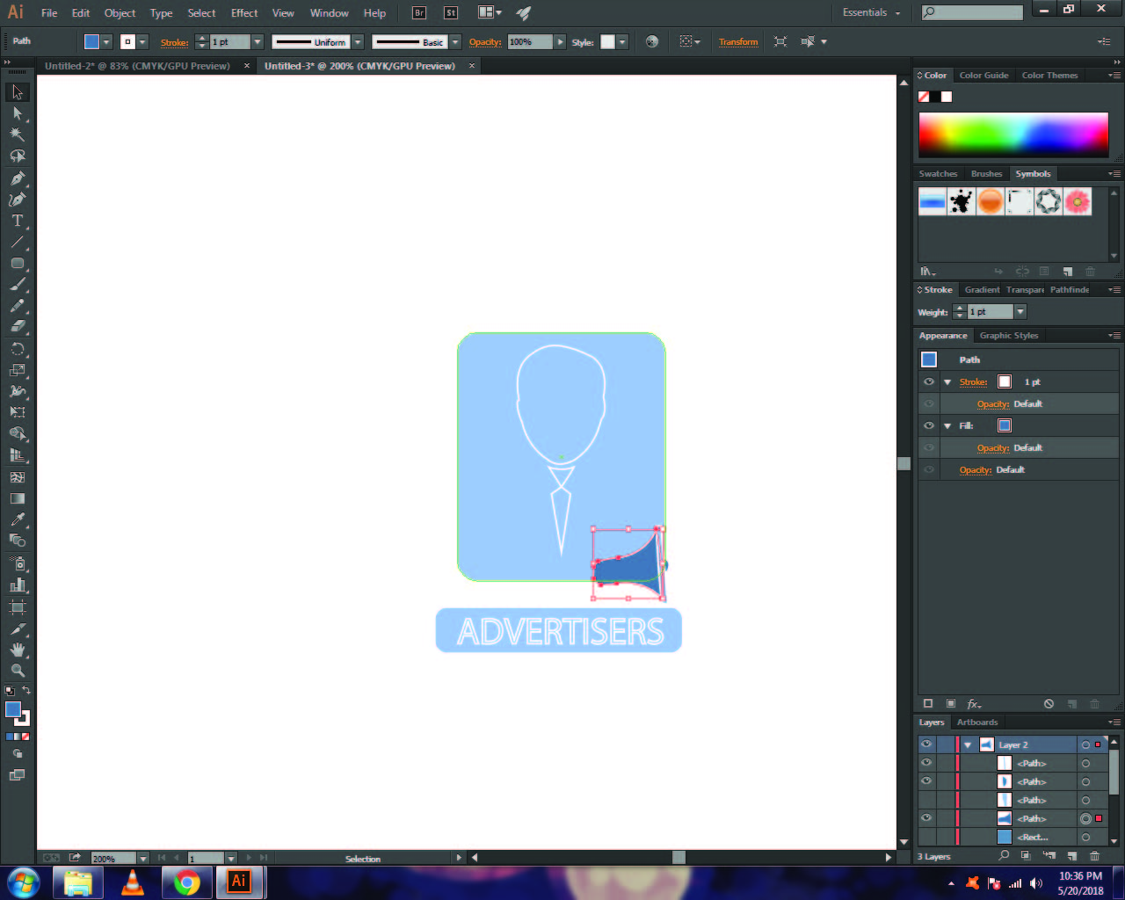Open the Windows Start button
The height and width of the screenshot is (900, 1125).
click(x=23, y=882)
